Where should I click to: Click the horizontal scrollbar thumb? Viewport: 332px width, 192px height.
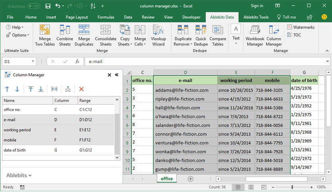[276, 179]
